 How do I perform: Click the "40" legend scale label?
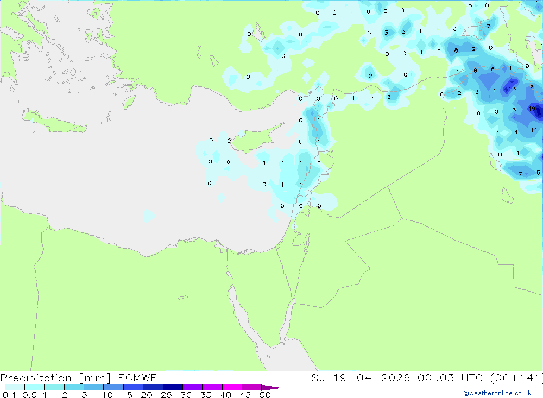(x=225, y=395)
